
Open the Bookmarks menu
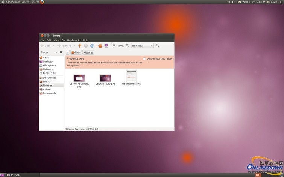[74, 40]
